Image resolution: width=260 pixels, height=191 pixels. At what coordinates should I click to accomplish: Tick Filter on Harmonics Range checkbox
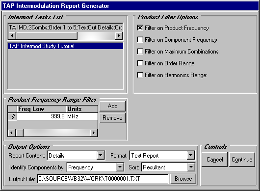tap(140, 75)
